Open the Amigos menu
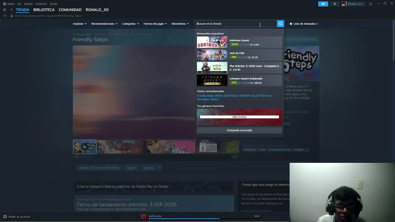395x222 pixels. pos(28,4)
